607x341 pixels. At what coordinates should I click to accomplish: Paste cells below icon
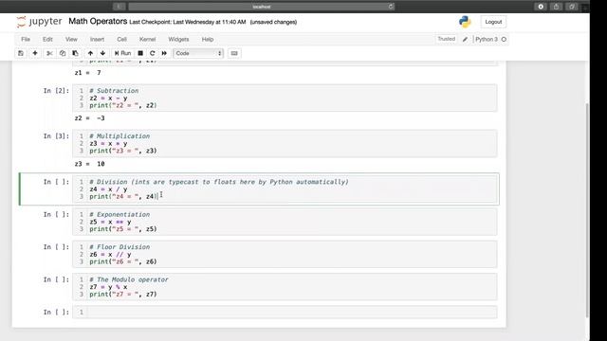pos(75,53)
